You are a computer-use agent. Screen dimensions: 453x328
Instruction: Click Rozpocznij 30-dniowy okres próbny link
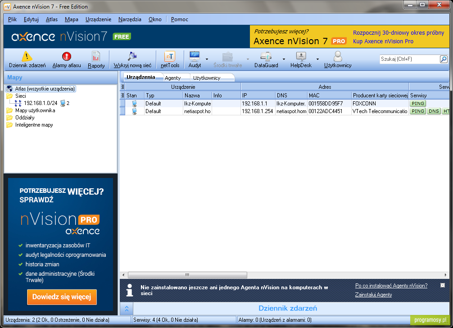coord(399,32)
